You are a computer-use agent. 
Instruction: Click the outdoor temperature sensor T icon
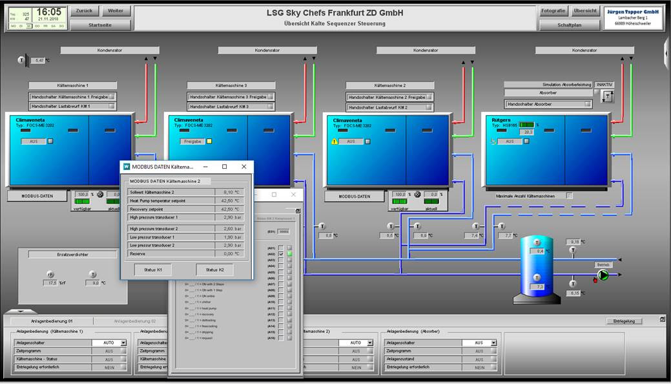(x=21, y=60)
